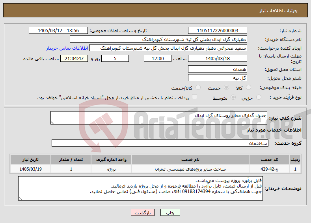Click the deadline time field 12:00
The height and width of the screenshot is (223, 311).
[x=158, y=58]
